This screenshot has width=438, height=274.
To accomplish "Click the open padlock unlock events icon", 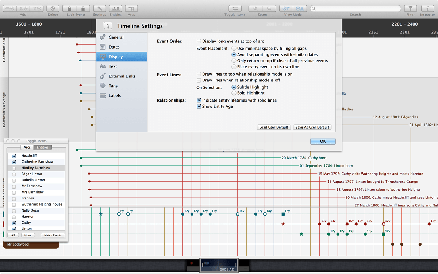I will 83,8.
